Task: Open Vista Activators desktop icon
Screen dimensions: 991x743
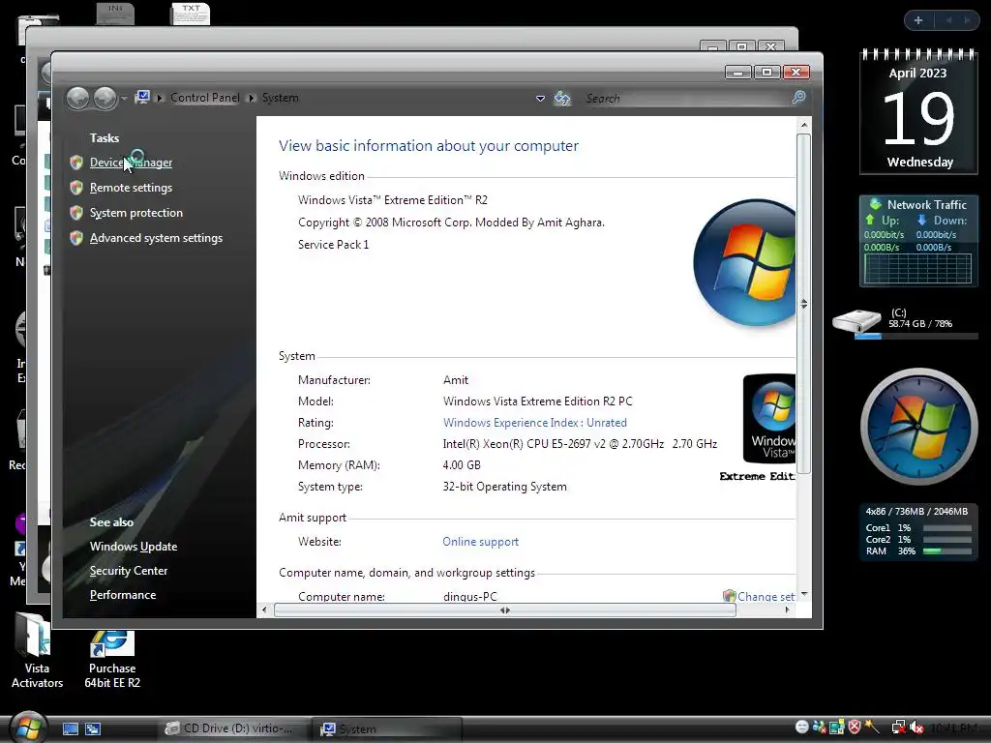Action: point(37,651)
